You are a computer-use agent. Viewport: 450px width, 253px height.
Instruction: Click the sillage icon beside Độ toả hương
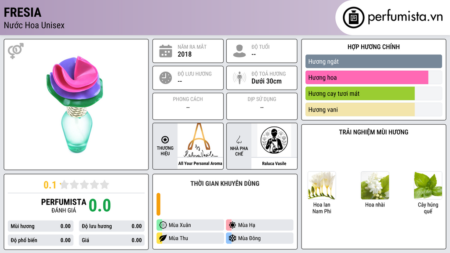click(x=240, y=78)
